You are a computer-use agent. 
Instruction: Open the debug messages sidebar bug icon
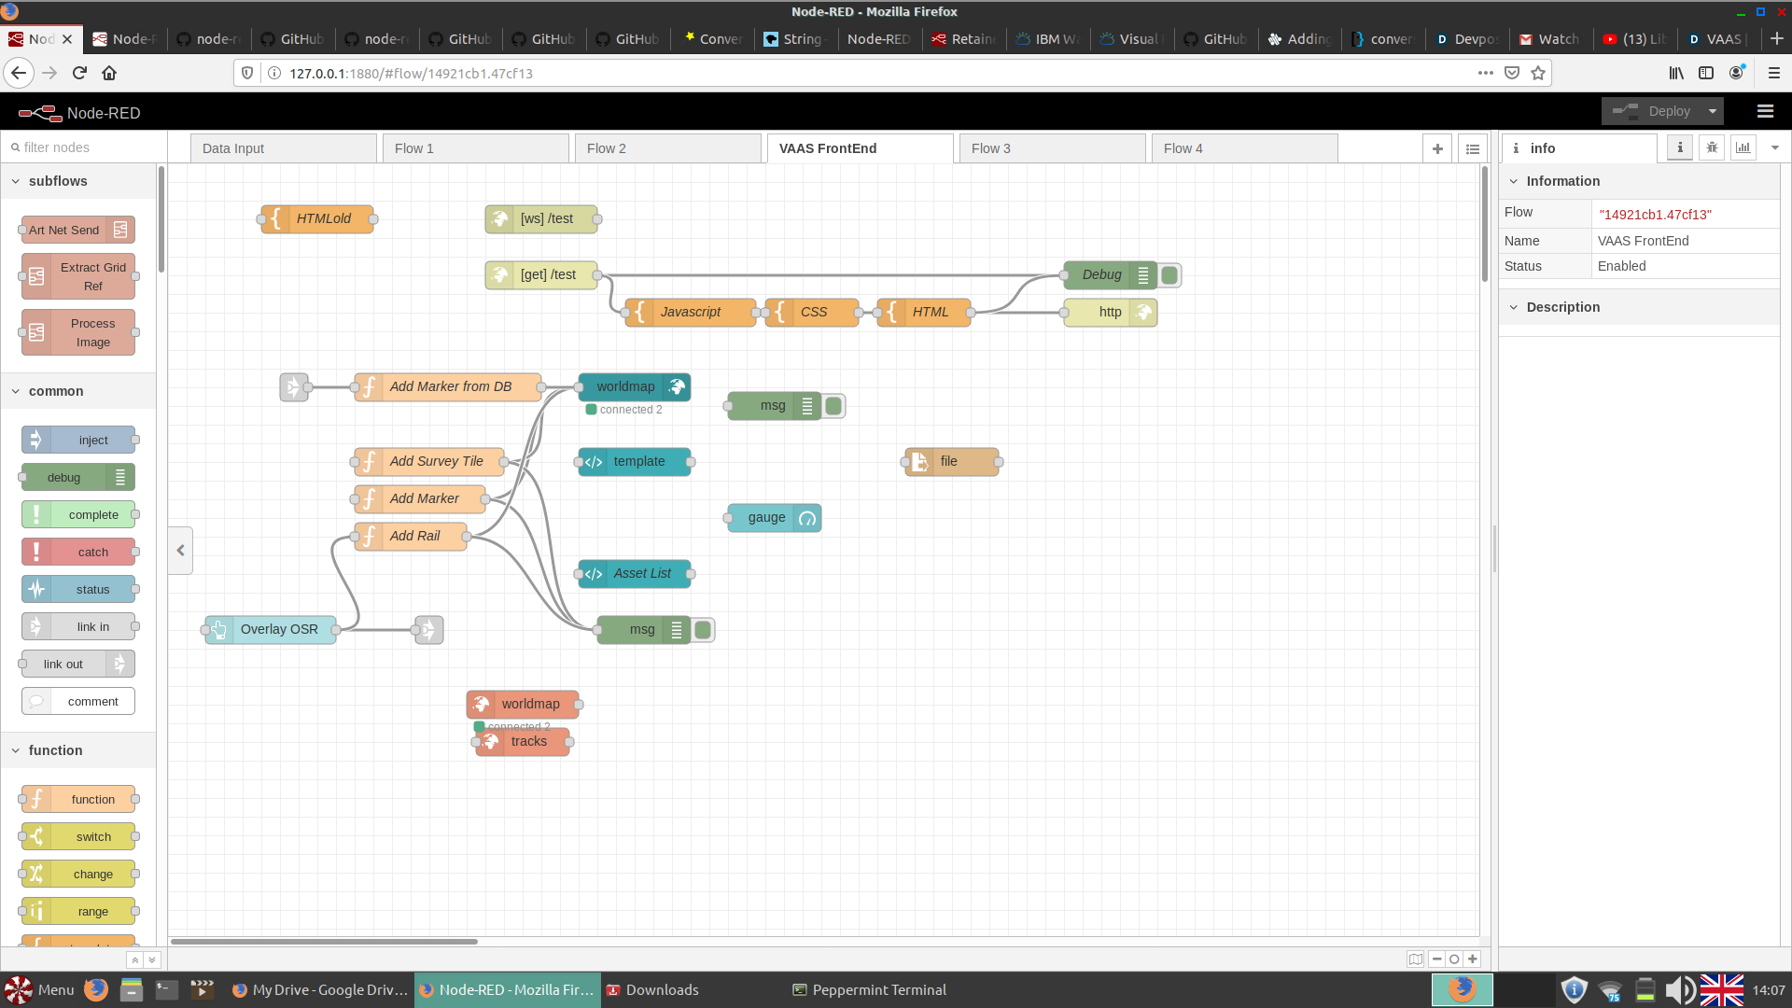(1712, 147)
